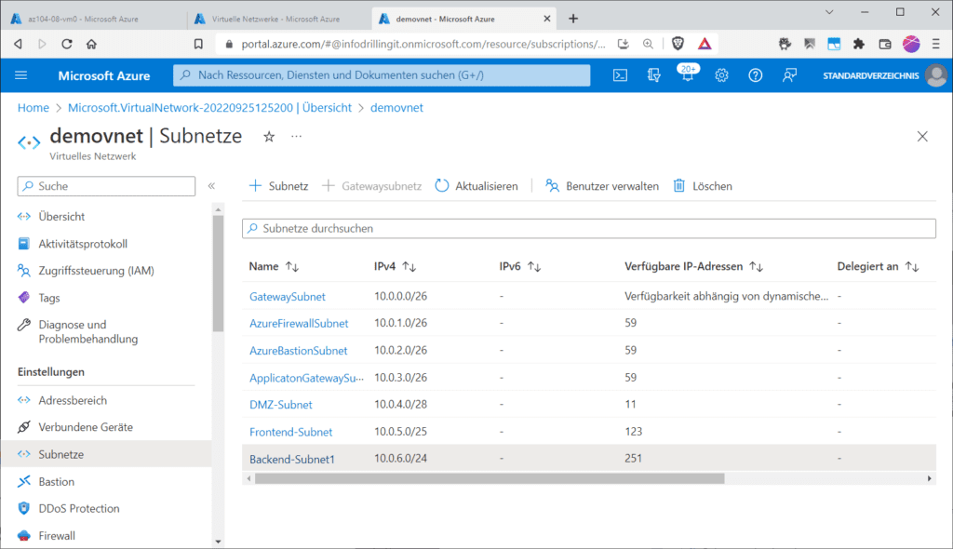Select the Backend-Subnet1 row
The image size is (953, 549).
click(x=589, y=459)
